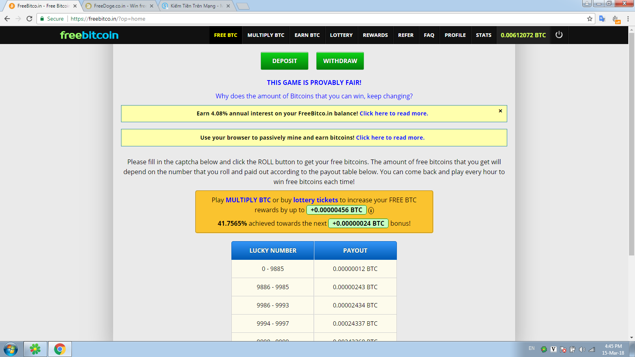Click the Action Center flag tray icon
Screen dimensions: 635x357
point(563,349)
